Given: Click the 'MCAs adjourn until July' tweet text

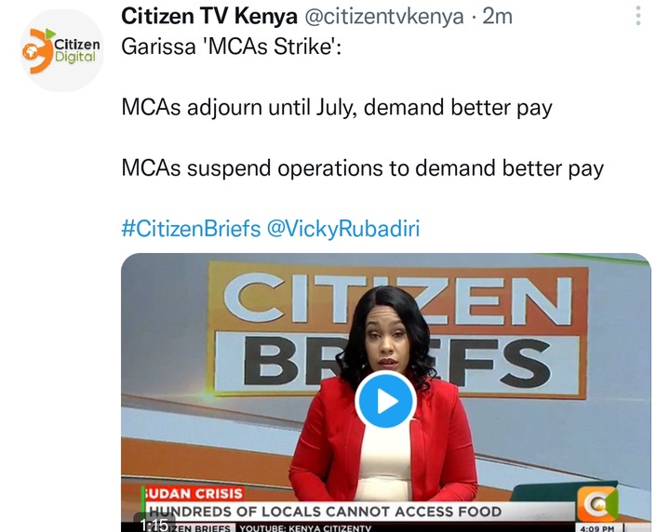Looking at the screenshot, I should pyautogui.click(x=337, y=108).
